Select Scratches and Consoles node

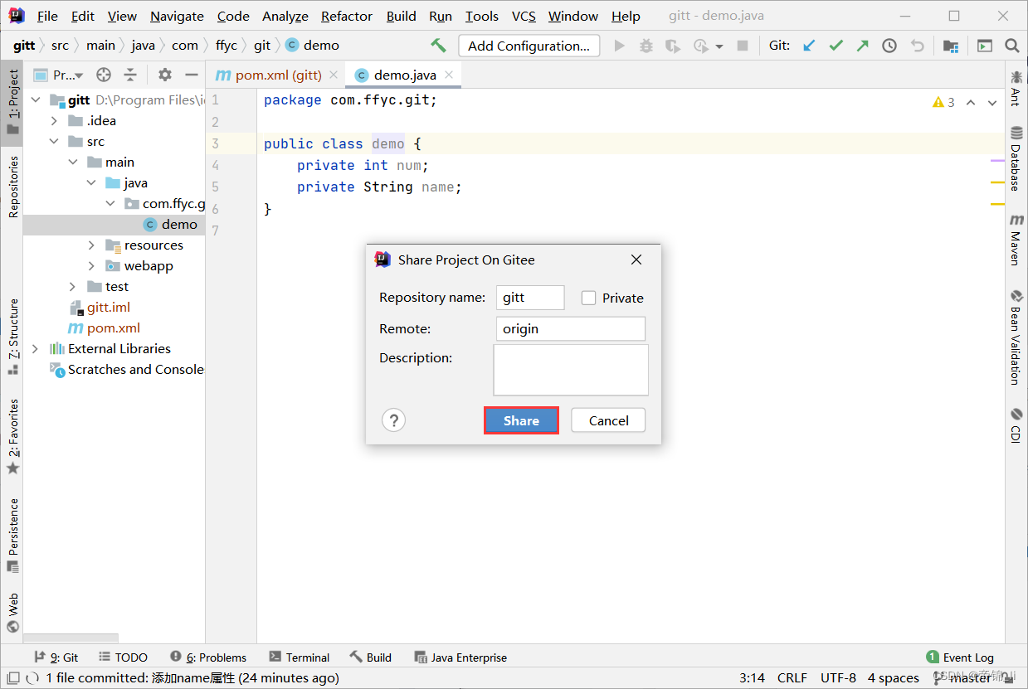pos(127,369)
